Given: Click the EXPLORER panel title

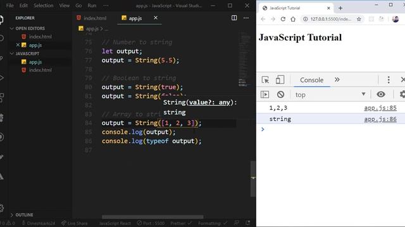Looking at the screenshot, I should pyautogui.click(x=25, y=18).
